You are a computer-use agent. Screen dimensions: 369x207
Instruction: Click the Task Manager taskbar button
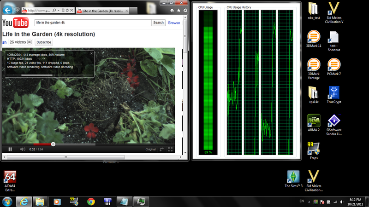pyautogui.click(x=141, y=201)
